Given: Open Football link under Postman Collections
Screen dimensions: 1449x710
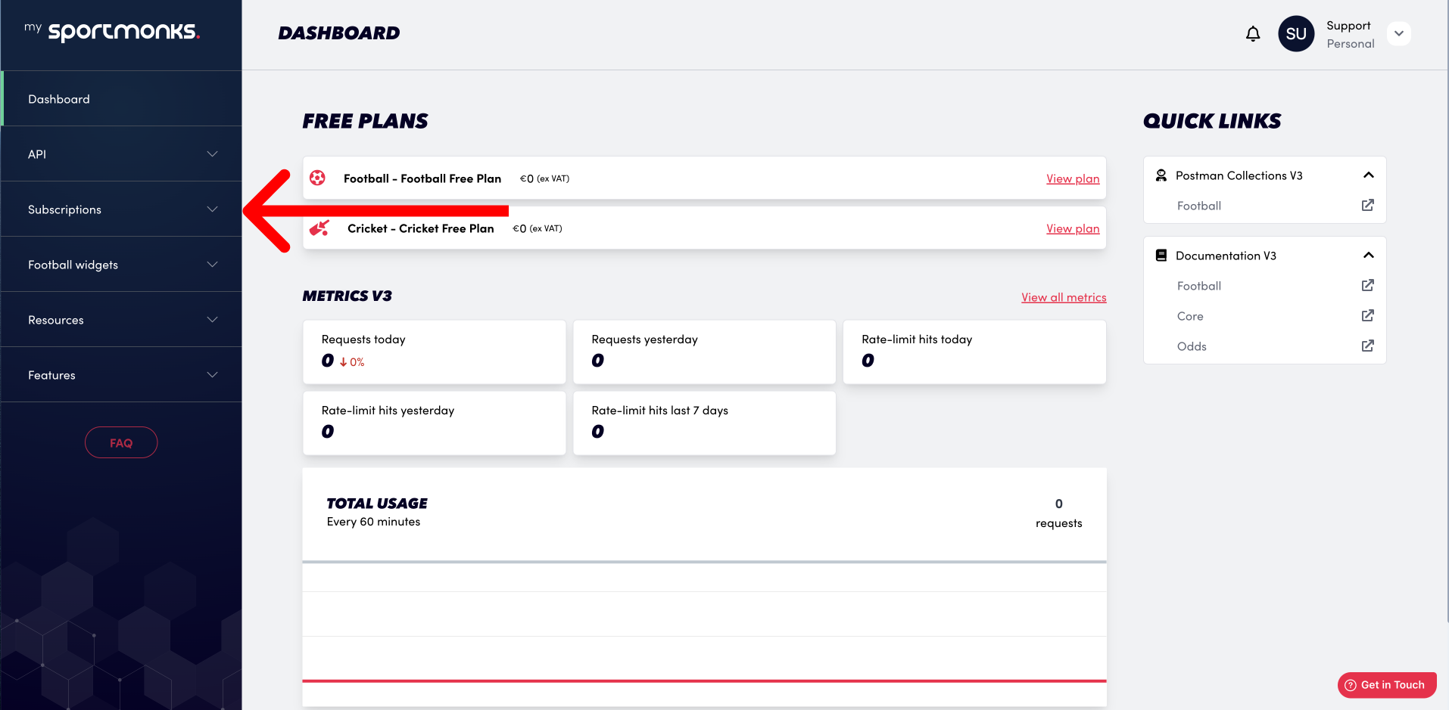Looking at the screenshot, I should [x=1199, y=206].
